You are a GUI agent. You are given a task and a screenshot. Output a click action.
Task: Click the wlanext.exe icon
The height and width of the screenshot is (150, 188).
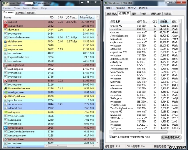tap(6, 108)
